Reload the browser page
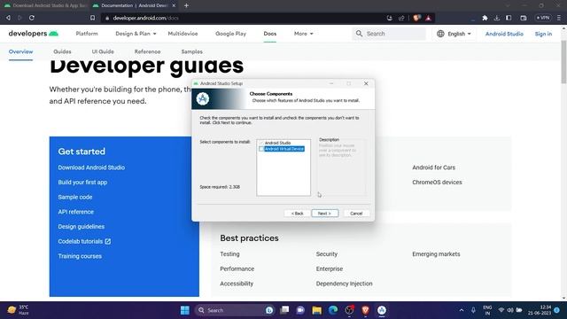 (x=32, y=18)
